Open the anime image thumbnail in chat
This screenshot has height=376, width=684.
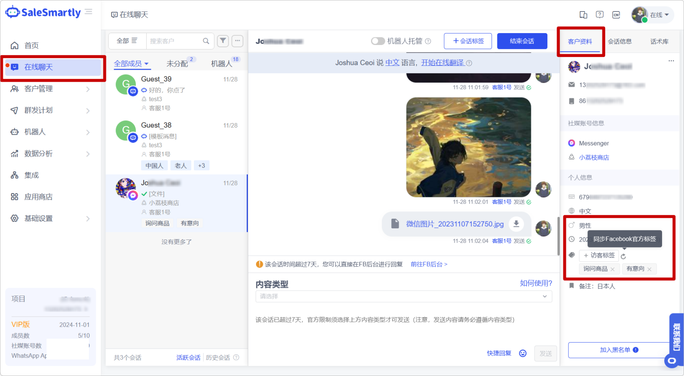(x=468, y=147)
